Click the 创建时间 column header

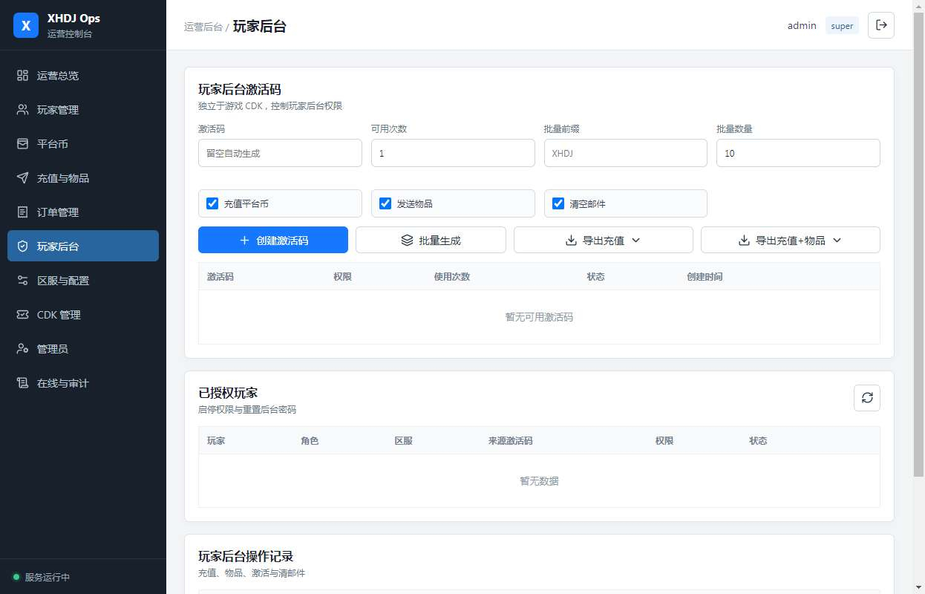point(705,277)
